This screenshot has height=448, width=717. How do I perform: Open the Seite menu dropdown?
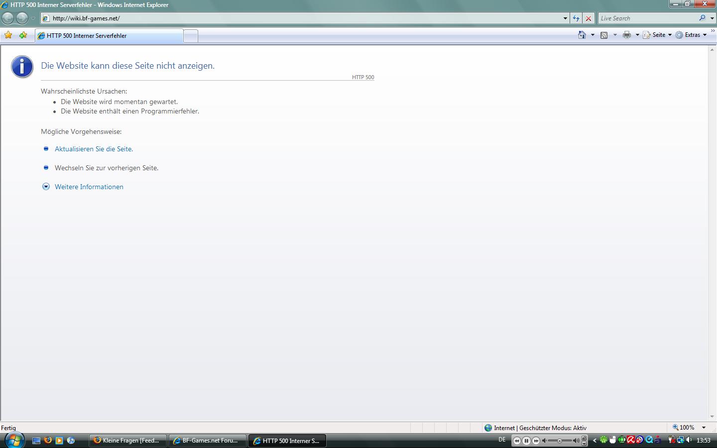[658, 35]
